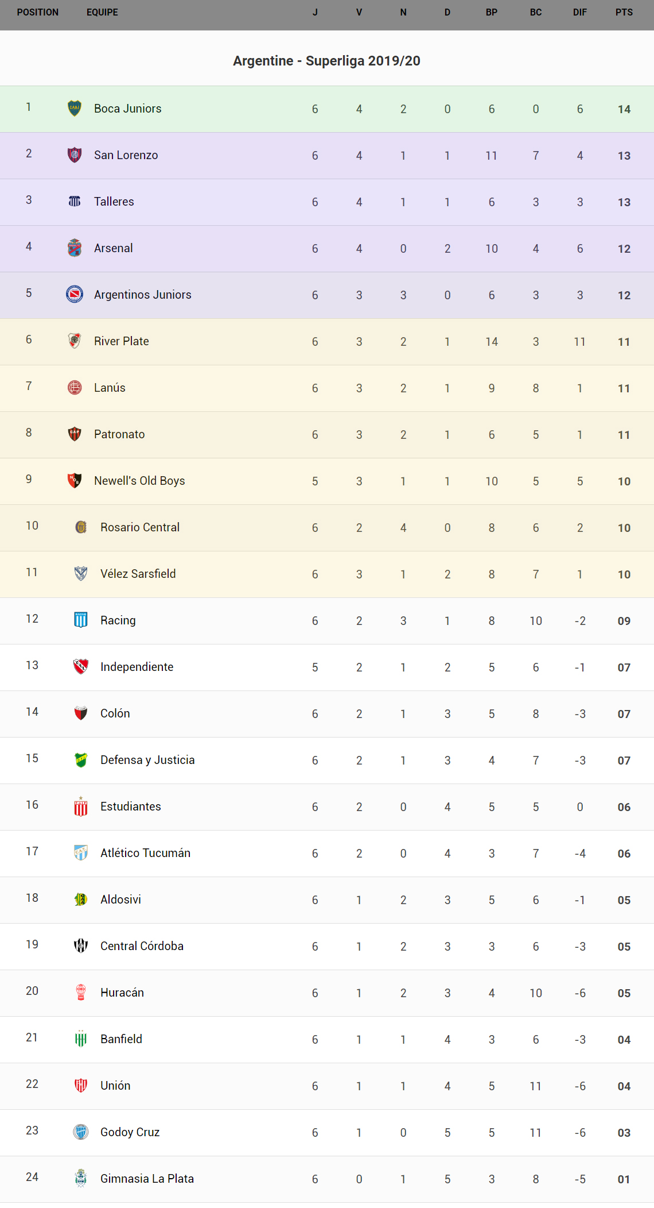Open the Newell's Old Boys team link

[x=139, y=481]
